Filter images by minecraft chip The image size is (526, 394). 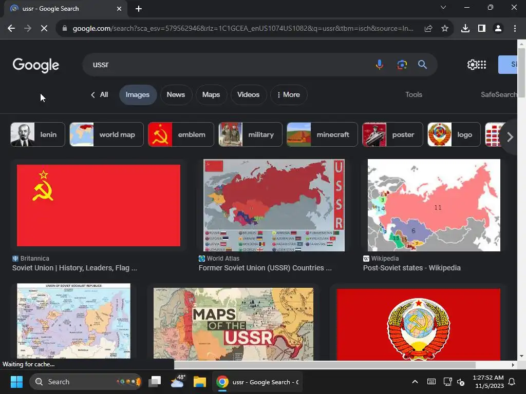(x=322, y=134)
